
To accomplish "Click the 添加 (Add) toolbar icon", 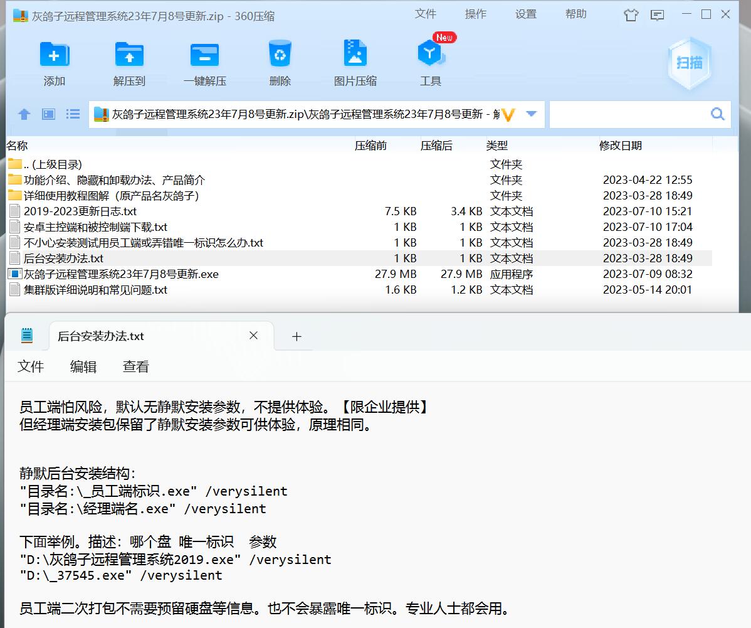I will pos(55,55).
